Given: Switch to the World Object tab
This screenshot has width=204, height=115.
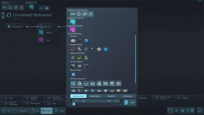Looking at the screenshot, I should pyautogui.click(x=95, y=96).
